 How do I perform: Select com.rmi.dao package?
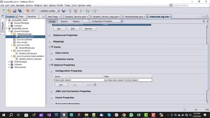tap(22, 42)
